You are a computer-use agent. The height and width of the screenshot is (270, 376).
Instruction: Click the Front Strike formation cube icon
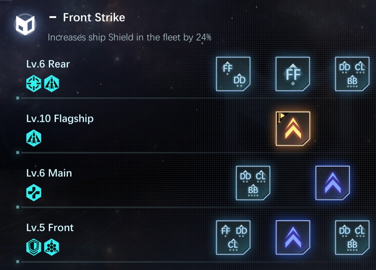[x=25, y=24]
